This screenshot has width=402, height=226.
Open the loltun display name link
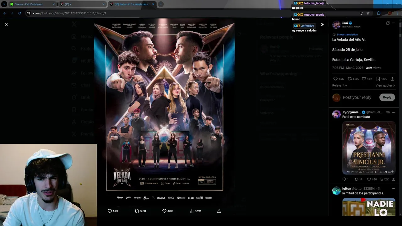click(x=347, y=189)
